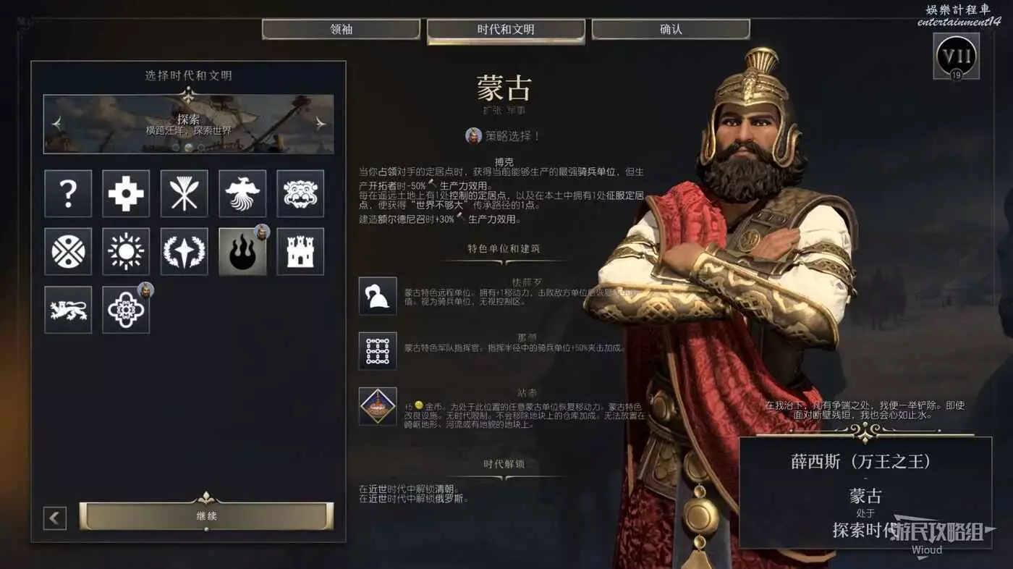
Task: Select the flame Mongolia civilization icon
Action: pos(242,251)
